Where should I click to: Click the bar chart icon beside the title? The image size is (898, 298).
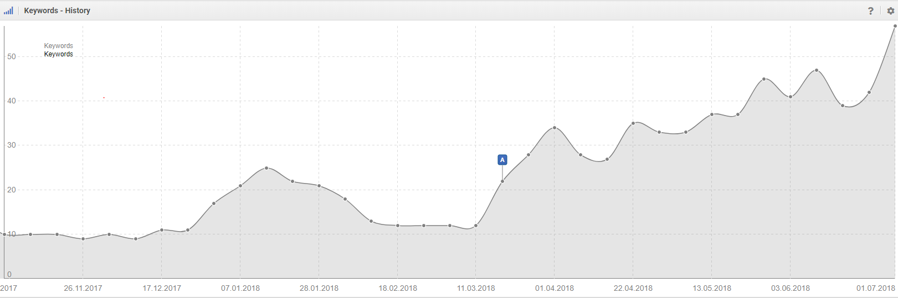[8, 11]
